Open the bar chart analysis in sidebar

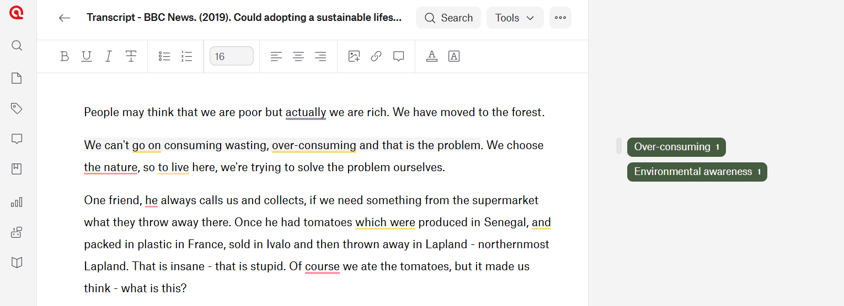click(x=17, y=203)
